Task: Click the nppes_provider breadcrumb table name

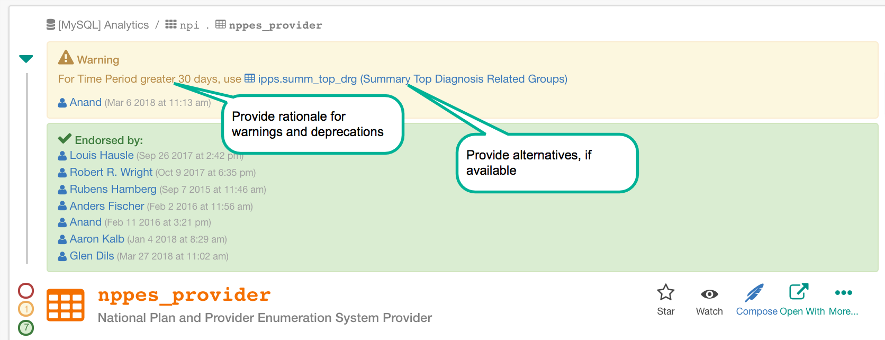Action: pyautogui.click(x=275, y=25)
